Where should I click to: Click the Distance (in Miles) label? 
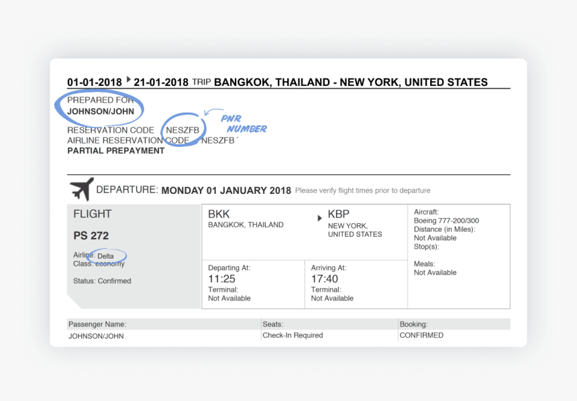(445, 229)
